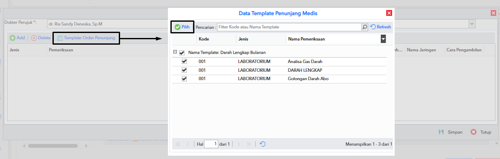Image resolution: width=500 pixels, height=159 pixels.
Task: Click Delete in the background order window
Action: coord(41,38)
